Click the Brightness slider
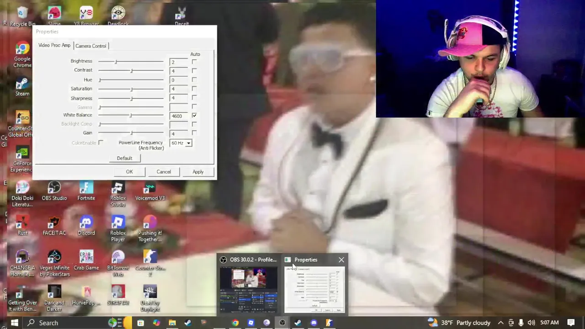The height and width of the screenshot is (329, 585). pyautogui.click(x=131, y=61)
